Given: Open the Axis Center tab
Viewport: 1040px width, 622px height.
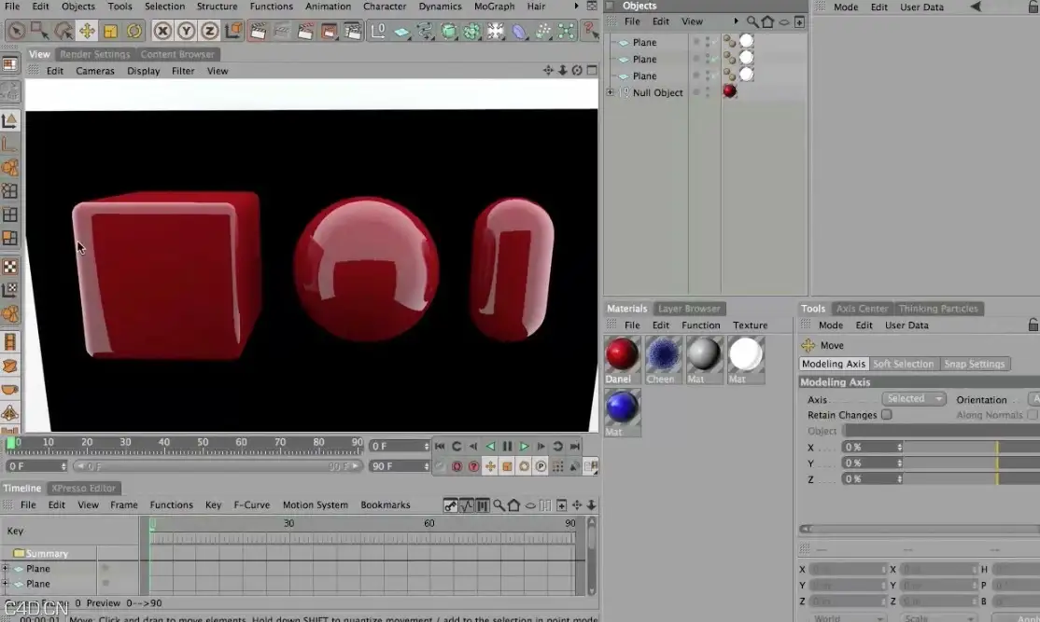Looking at the screenshot, I should click(x=862, y=309).
